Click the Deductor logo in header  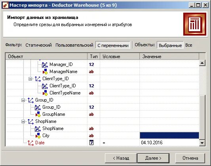coord(195,24)
